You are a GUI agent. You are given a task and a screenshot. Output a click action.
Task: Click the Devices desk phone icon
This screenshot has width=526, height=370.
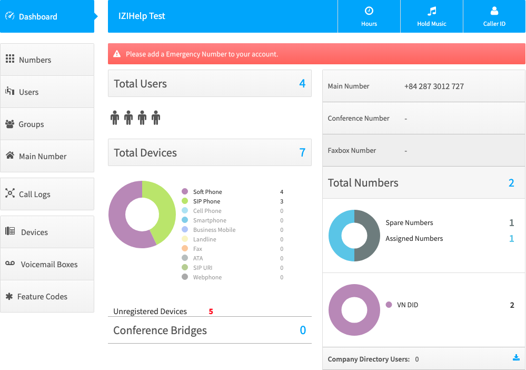coord(10,231)
